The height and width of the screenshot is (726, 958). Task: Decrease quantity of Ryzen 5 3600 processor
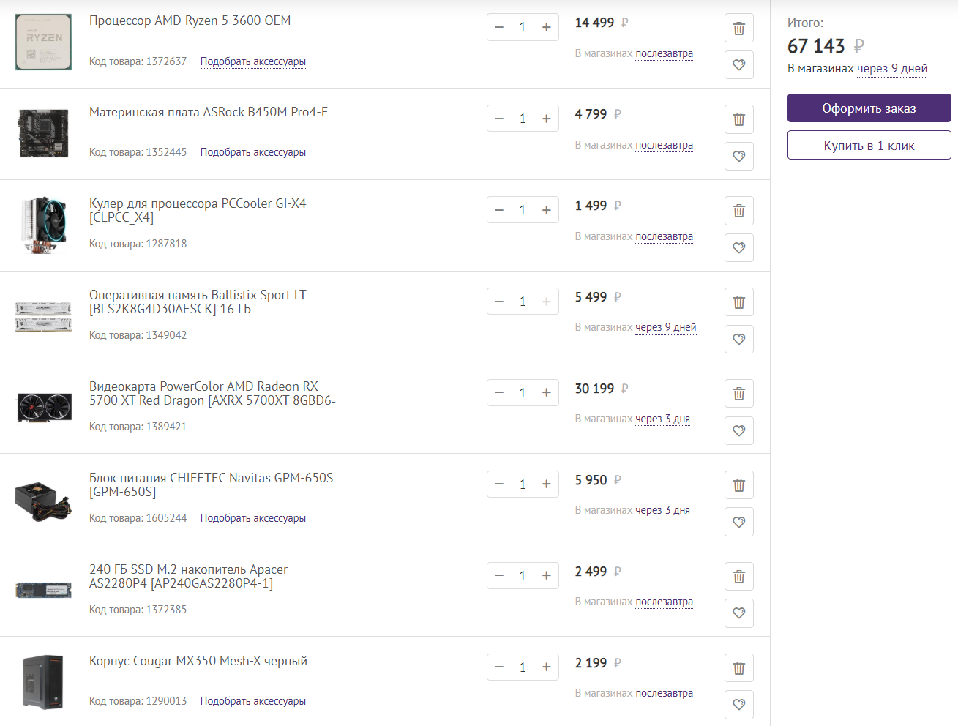499,27
